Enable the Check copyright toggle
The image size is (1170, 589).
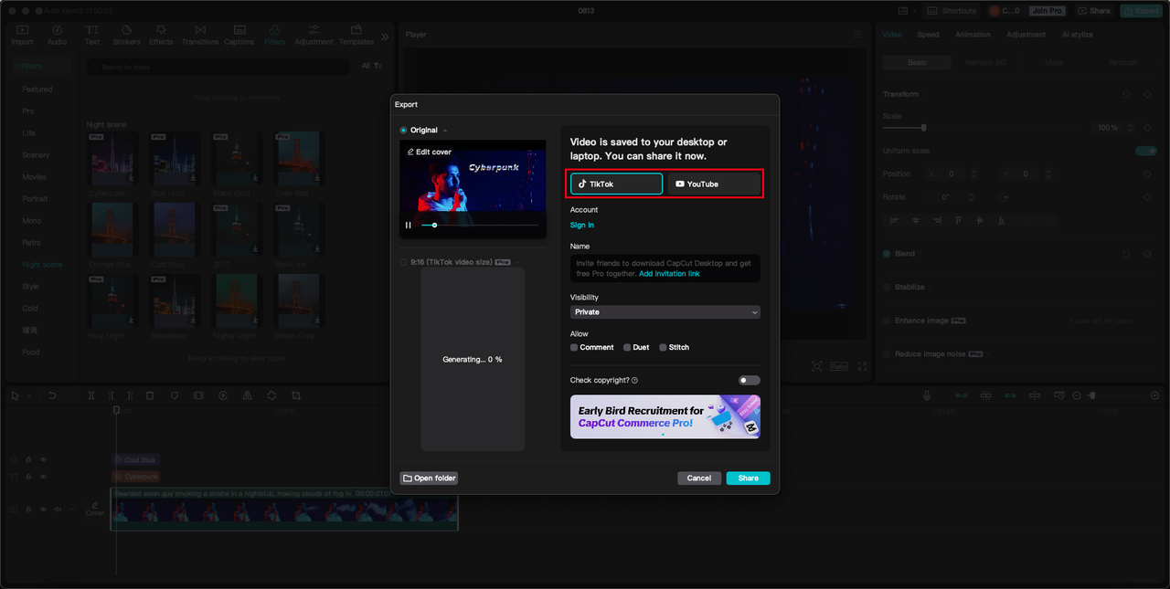(749, 379)
